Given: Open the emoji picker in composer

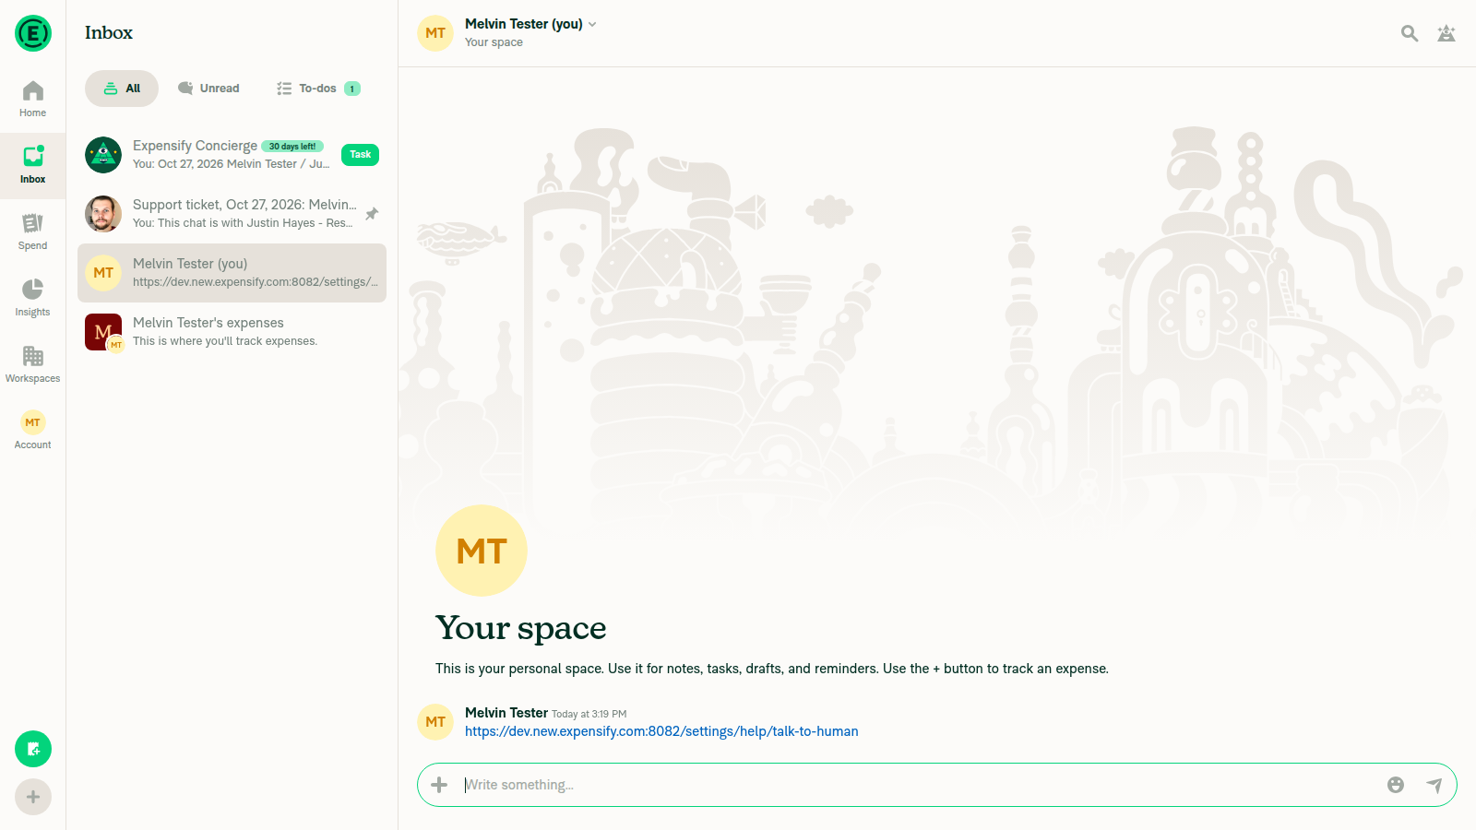Looking at the screenshot, I should pyautogui.click(x=1396, y=785).
